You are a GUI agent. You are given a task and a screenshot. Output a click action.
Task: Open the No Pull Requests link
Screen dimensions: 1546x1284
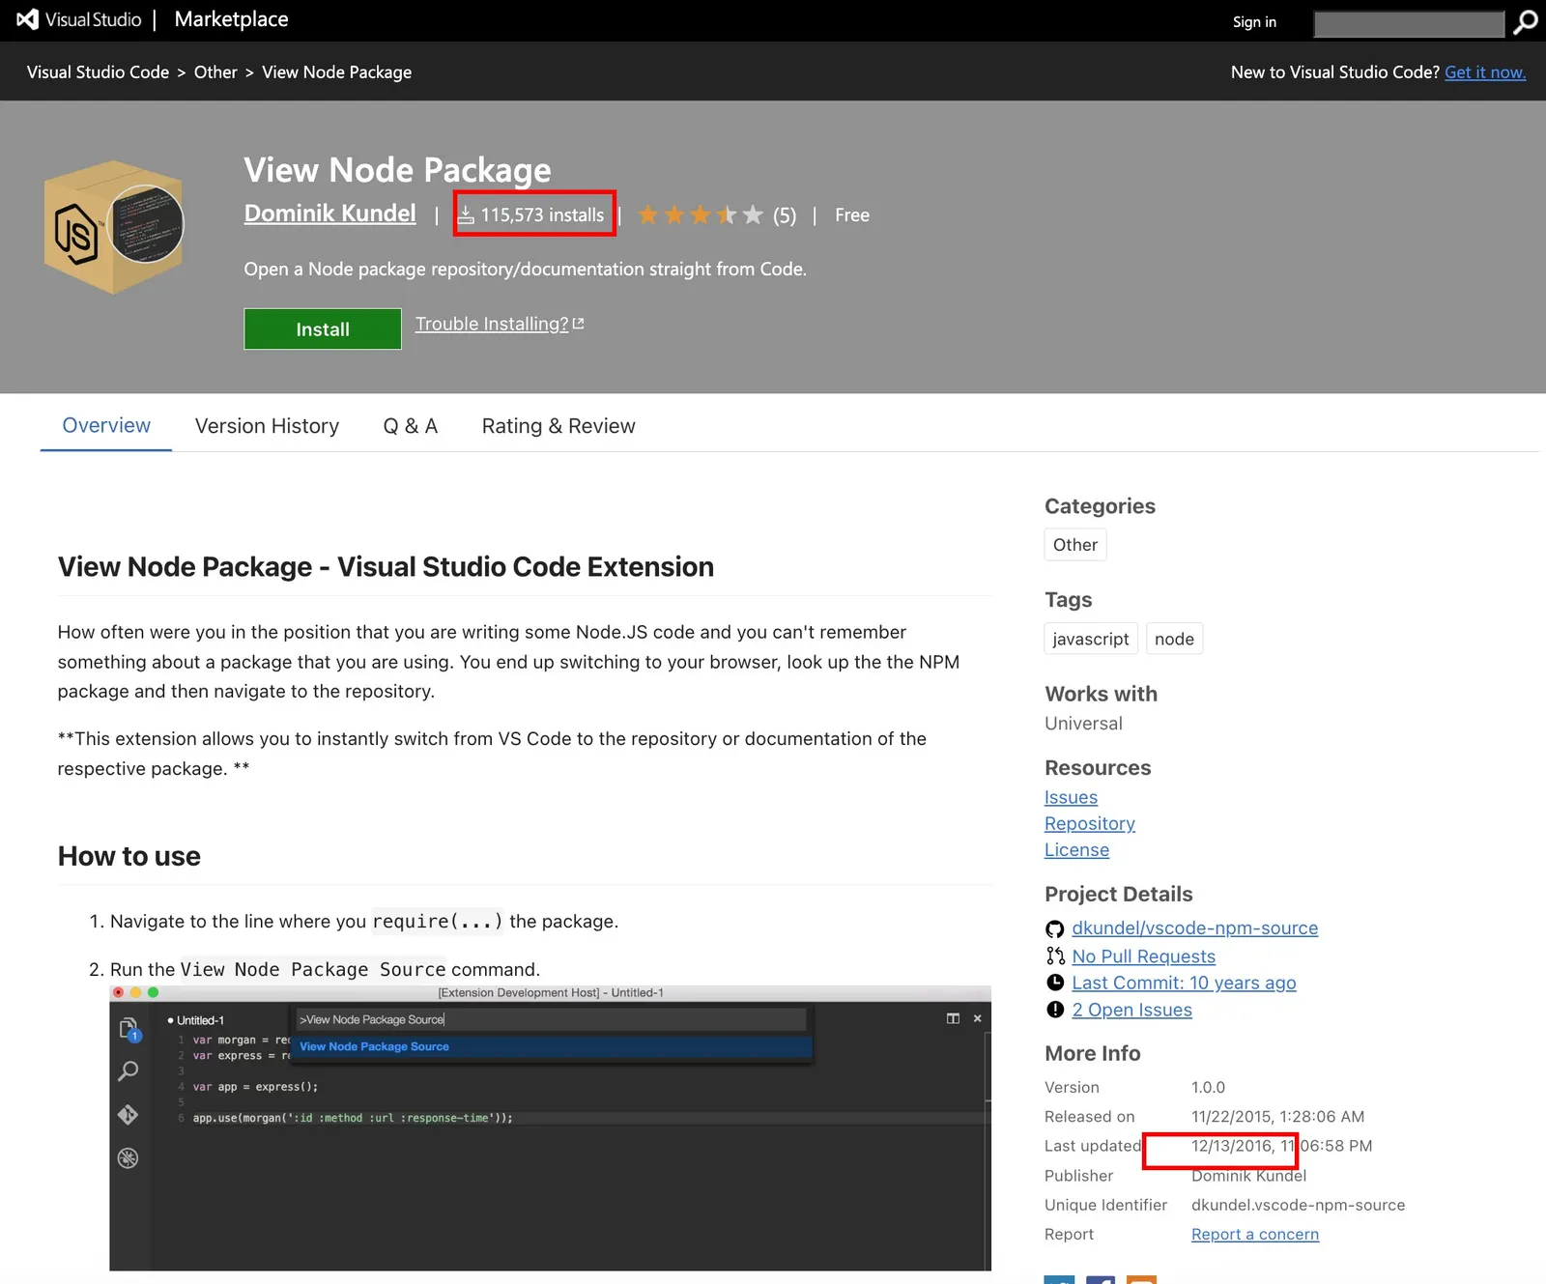[1143, 956]
